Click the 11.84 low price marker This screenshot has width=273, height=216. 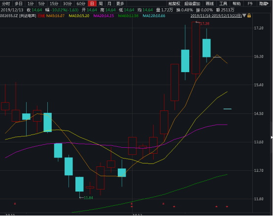pyautogui.click(x=88, y=198)
